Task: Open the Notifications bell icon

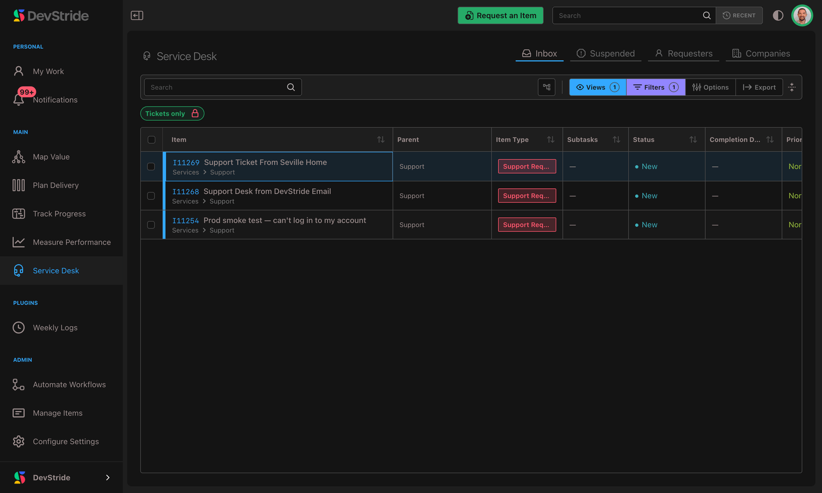Action: (x=19, y=99)
